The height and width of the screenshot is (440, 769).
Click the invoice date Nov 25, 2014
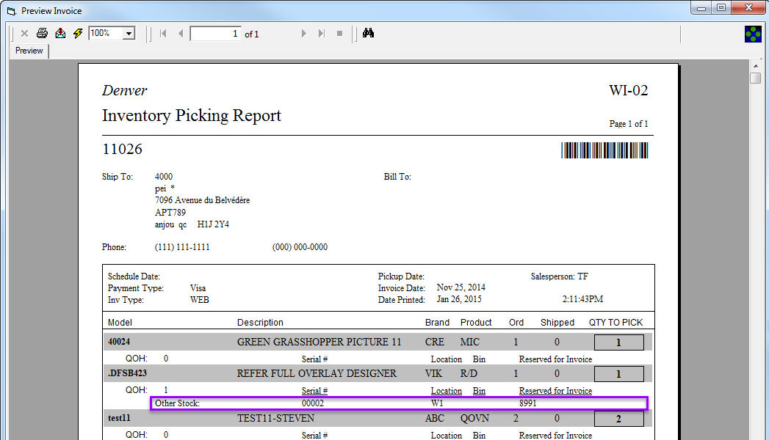click(x=461, y=287)
